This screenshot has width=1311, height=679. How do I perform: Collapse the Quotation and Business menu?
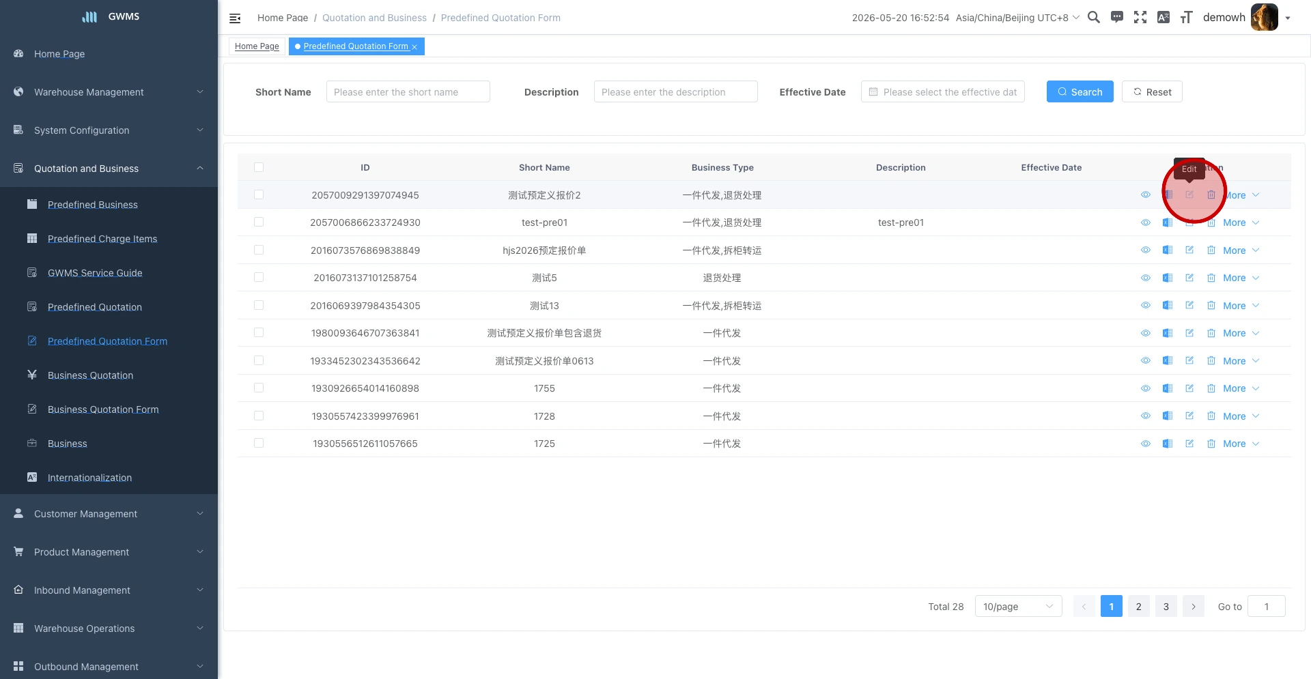[x=109, y=169]
